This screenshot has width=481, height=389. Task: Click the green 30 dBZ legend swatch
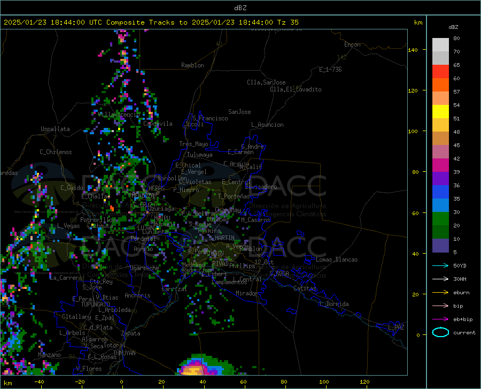(x=440, y=219)
